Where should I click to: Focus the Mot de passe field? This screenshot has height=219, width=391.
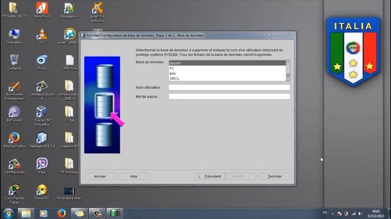click(229, 96)
